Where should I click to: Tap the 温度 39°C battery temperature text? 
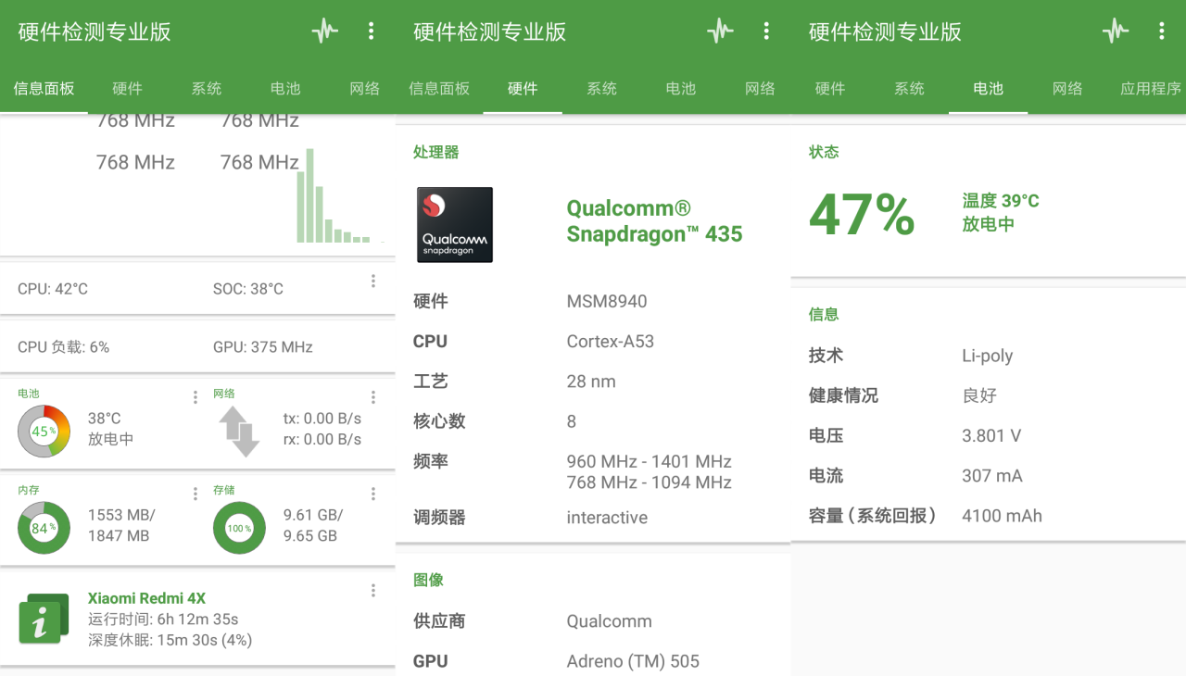tap(1001, 201)
